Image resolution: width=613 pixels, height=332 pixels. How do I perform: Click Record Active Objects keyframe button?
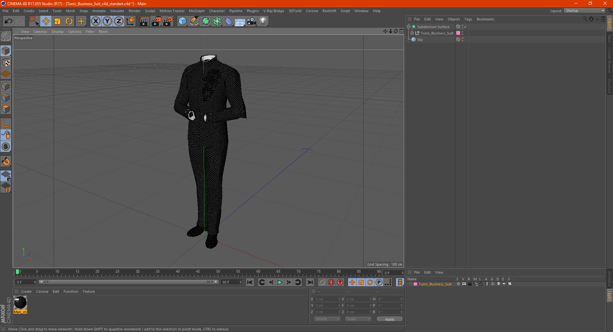(322, 282)
